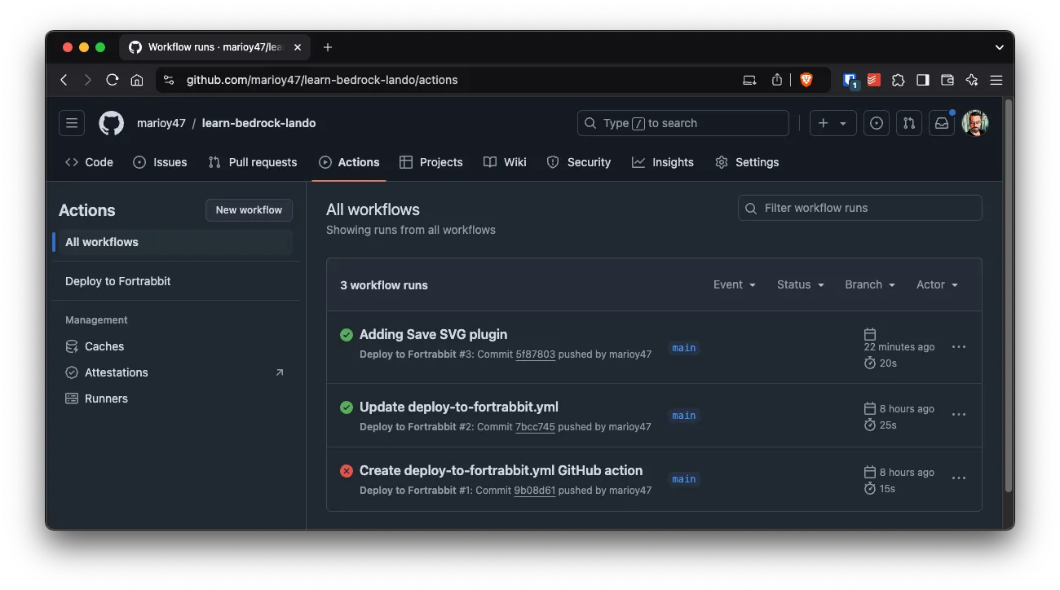Image resolution: width=1060 pixels, height=590 pixels.
Task: Switch to the Settings tab
Action: (x=747, y=162)
